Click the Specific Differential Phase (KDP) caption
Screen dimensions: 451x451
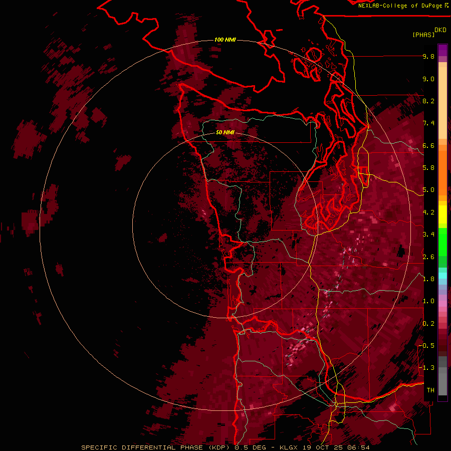(156, 447)
